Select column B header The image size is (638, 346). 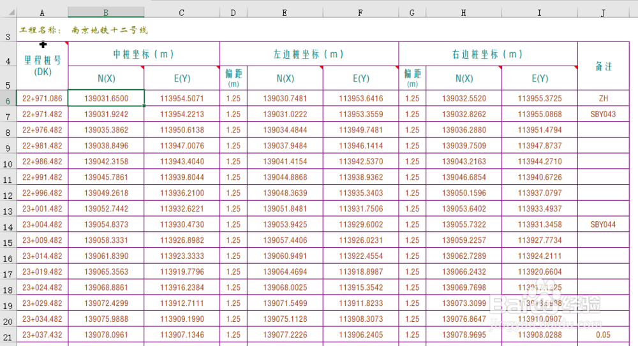(106, 13)
